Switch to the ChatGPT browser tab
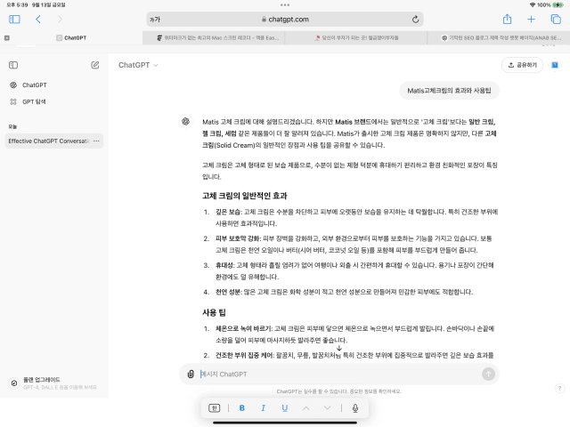 71,37
